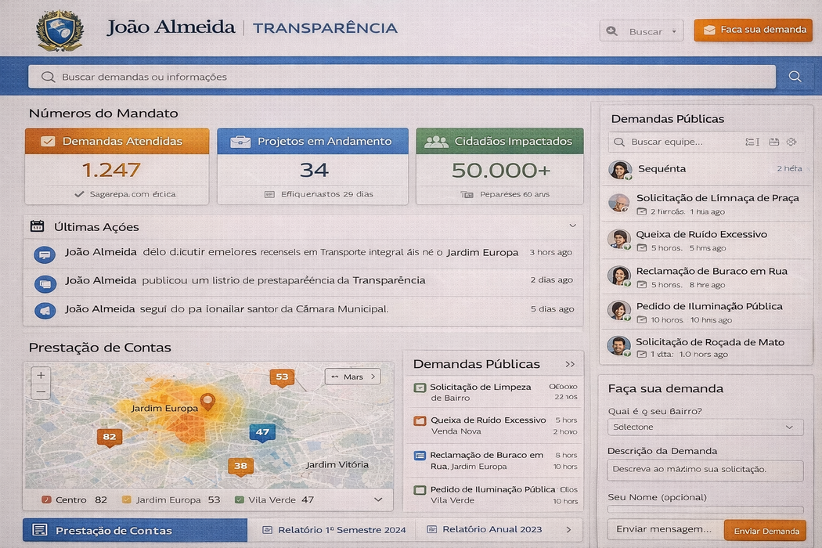The height and width of the screenshot is (548, 822).
Task: Click the settings gear in Demandas Públicas panel
Action: tap(791, 142)
